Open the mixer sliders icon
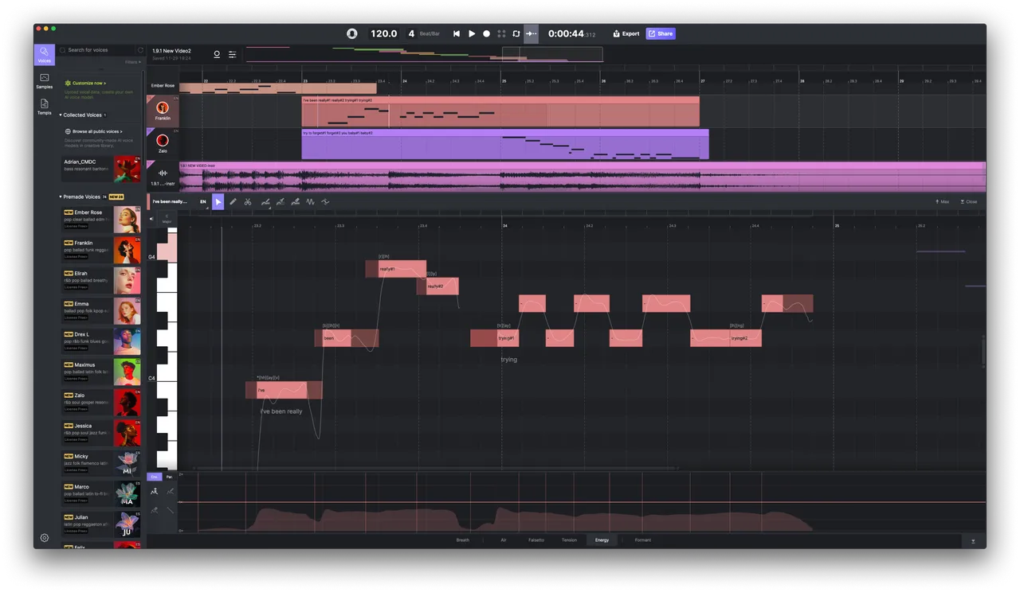Screen dimensions: 1020x592 point(232,54)
